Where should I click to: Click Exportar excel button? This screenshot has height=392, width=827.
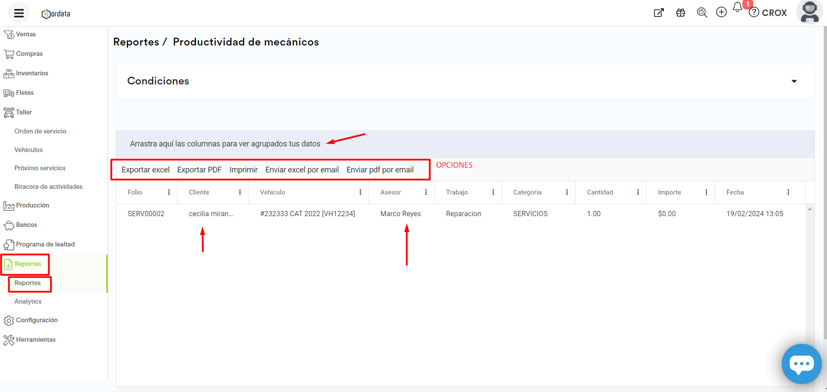(145, 170)
